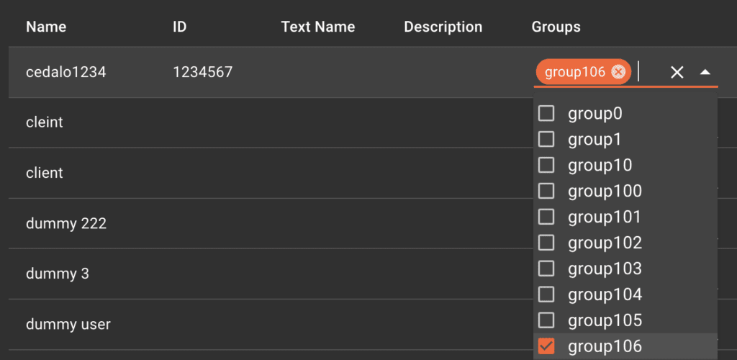Screen dimensions: 737x360
Task: Uncheck the group106 checkbox
Action: pyautogui.click(x=547, y=346)
